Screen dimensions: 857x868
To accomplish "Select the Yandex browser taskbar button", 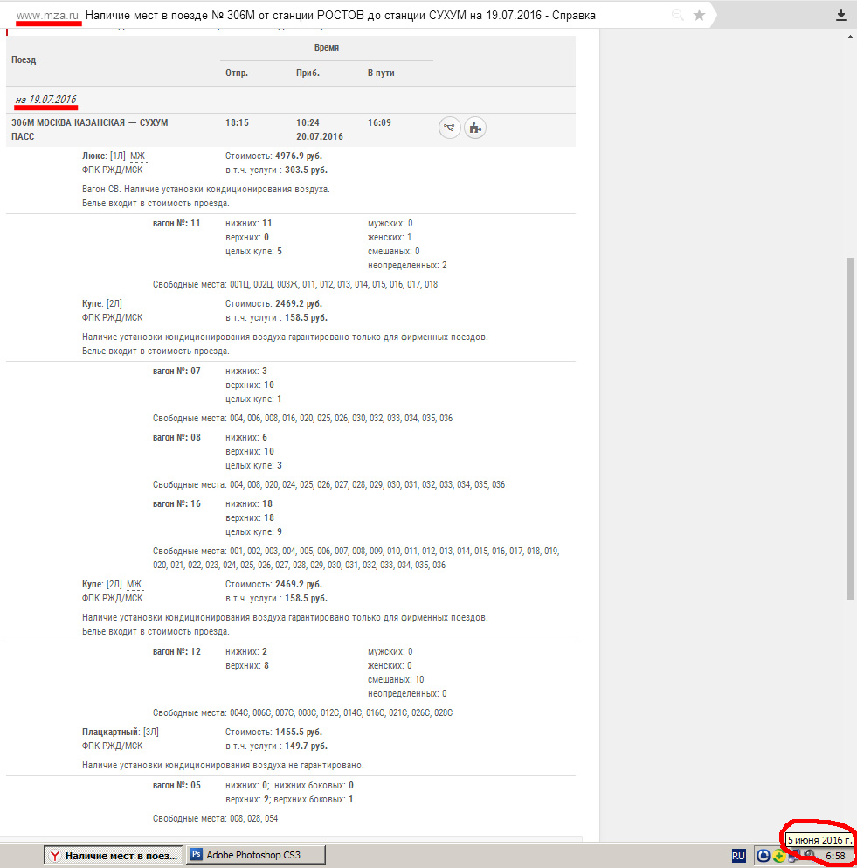I will (x=114, y=855).
